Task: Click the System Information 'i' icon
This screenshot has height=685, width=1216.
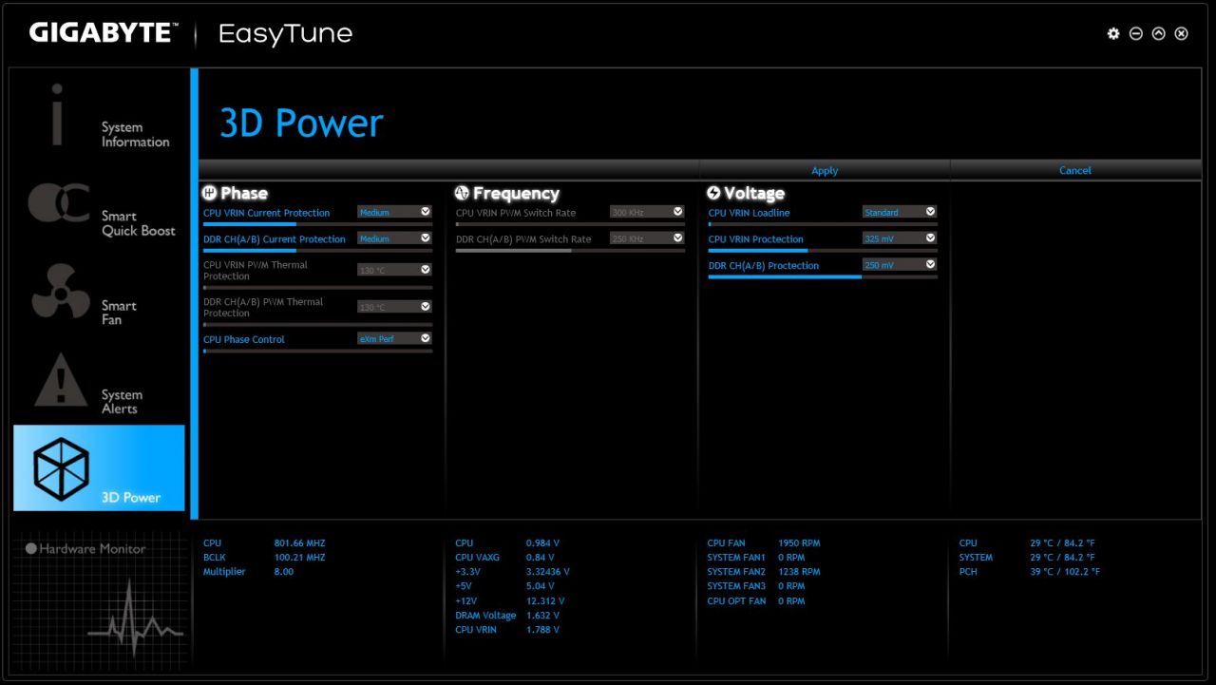Action: (57, 114)
